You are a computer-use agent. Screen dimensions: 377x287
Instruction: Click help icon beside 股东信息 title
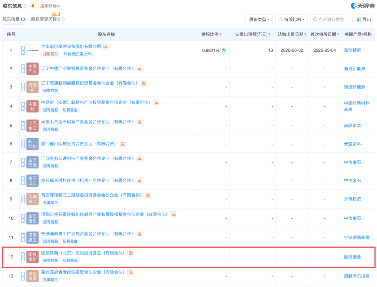[25, 6]
